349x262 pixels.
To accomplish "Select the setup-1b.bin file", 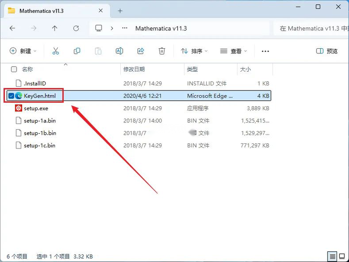I will [x=40, y=133].
